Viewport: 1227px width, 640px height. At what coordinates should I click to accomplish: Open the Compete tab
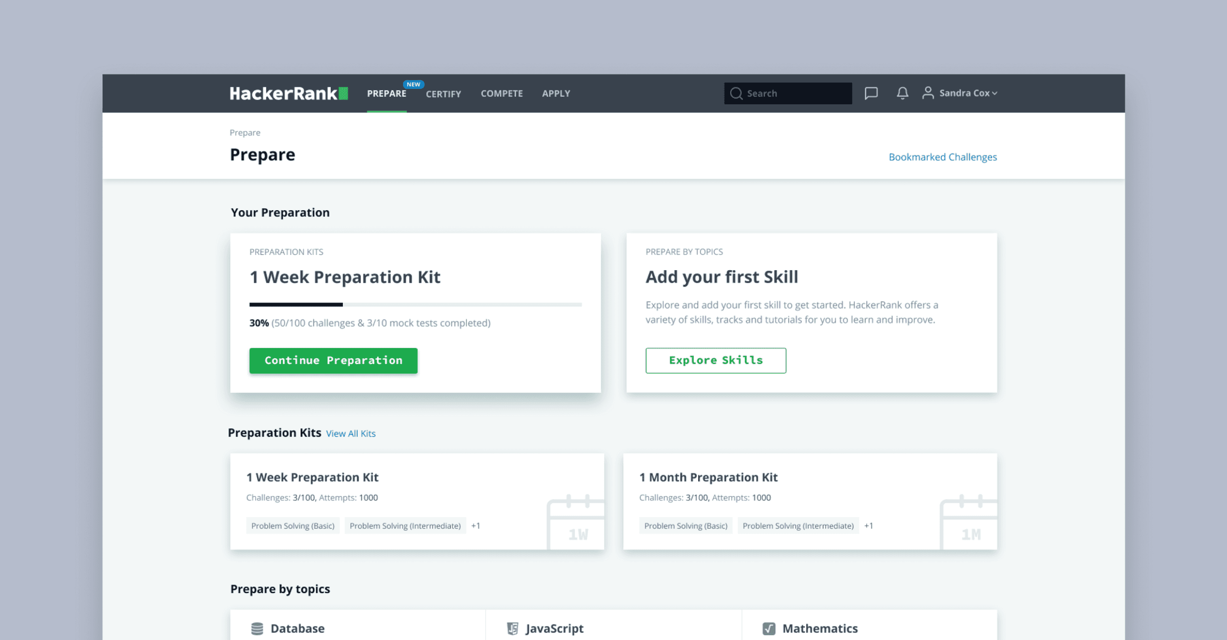(x=501, y=94)
